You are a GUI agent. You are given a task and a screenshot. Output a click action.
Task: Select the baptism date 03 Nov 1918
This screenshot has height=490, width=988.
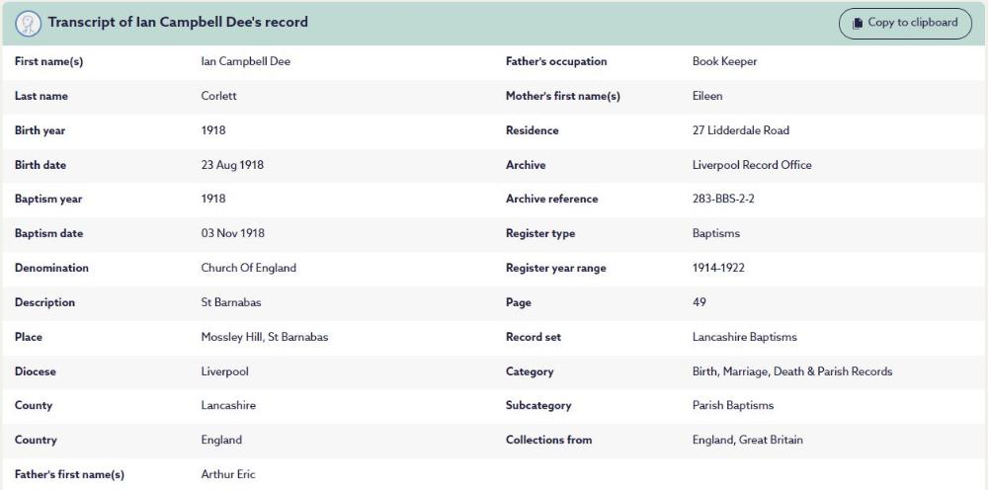click(x=232, y=233)
